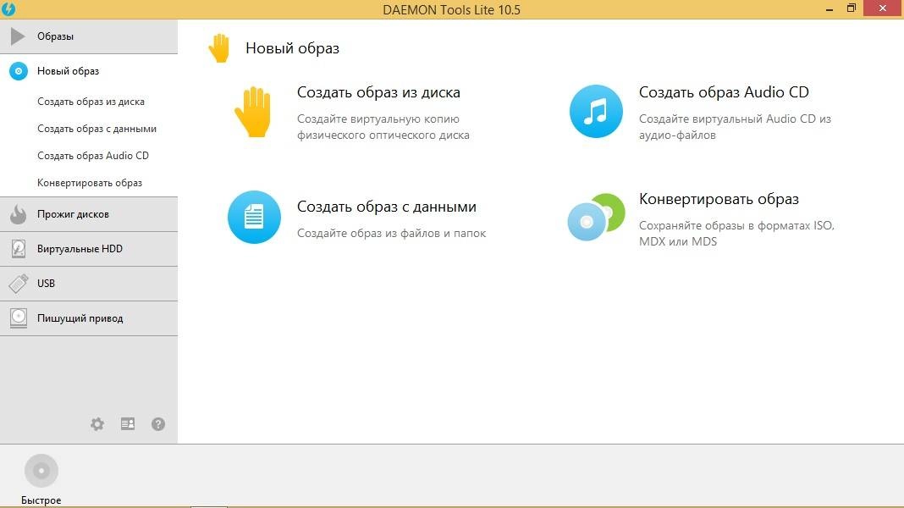904x508 pixels.
Task: Click the blue disc icon beside Новый образ
Action: (x=19, y=71)
